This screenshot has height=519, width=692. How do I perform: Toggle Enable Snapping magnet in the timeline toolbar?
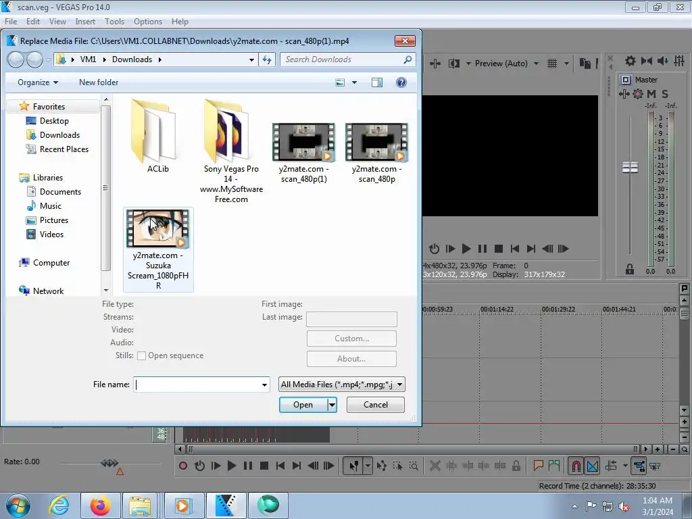pos(576,466)
